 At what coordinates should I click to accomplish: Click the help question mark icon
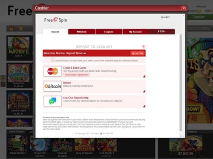(x=144, y=46)
